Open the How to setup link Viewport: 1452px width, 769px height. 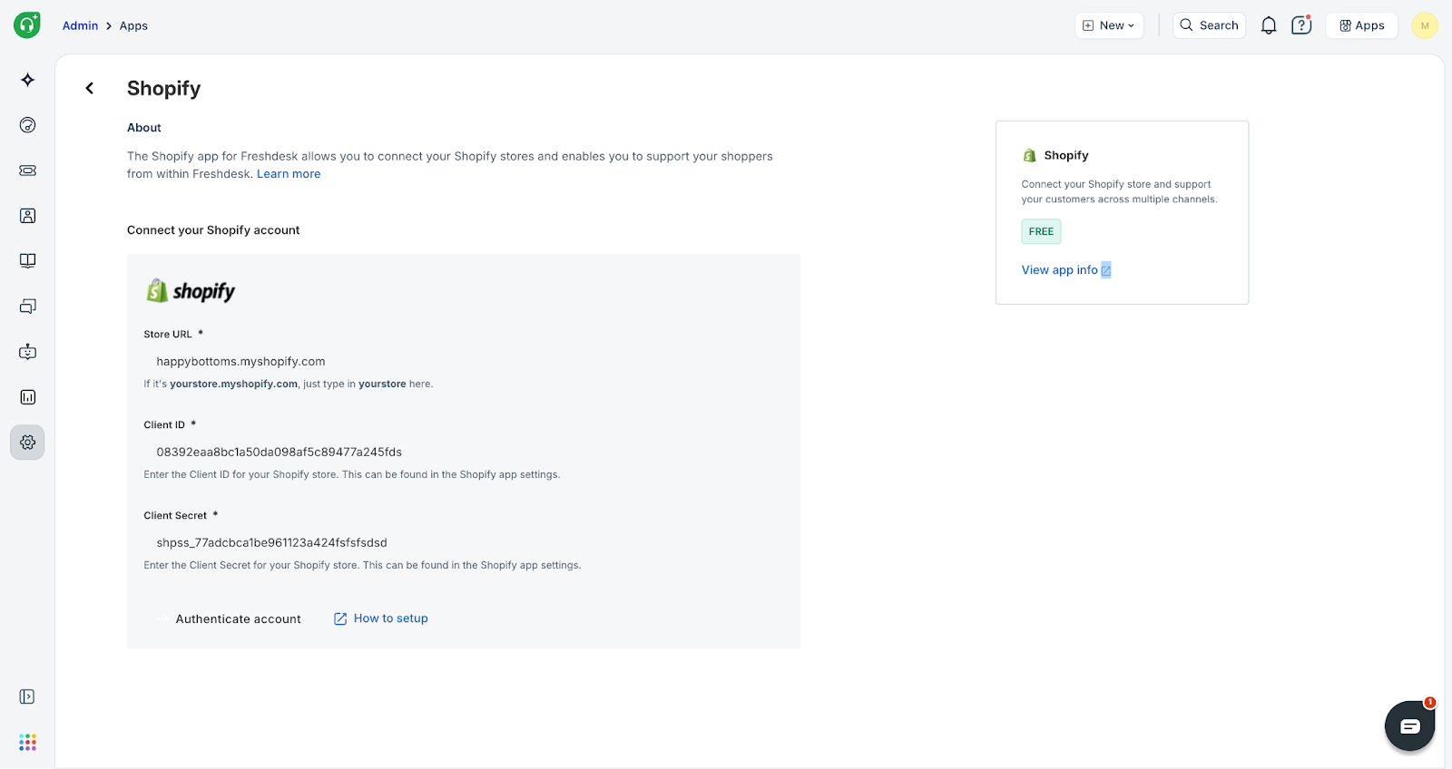(x=381, y=618)
